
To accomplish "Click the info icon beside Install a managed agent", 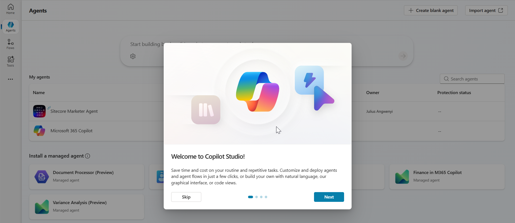I will click(87, 156).
